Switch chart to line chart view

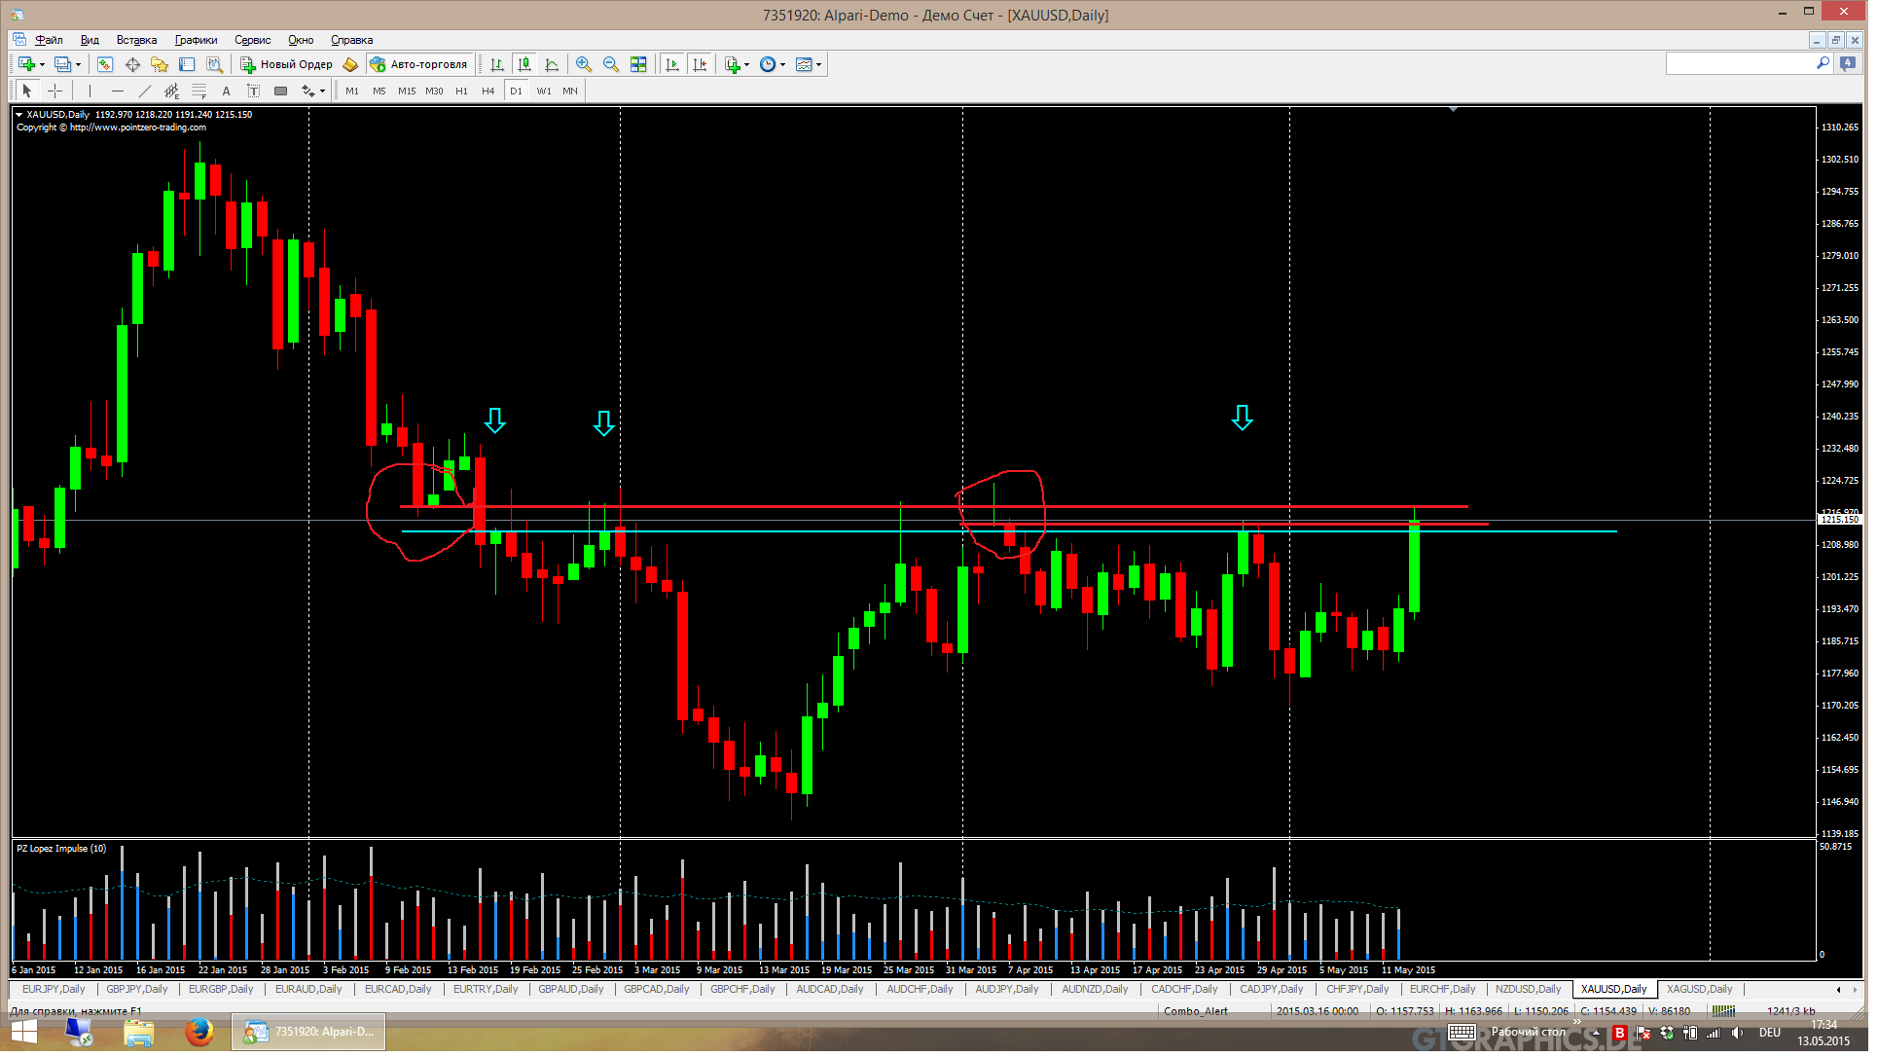552,64
